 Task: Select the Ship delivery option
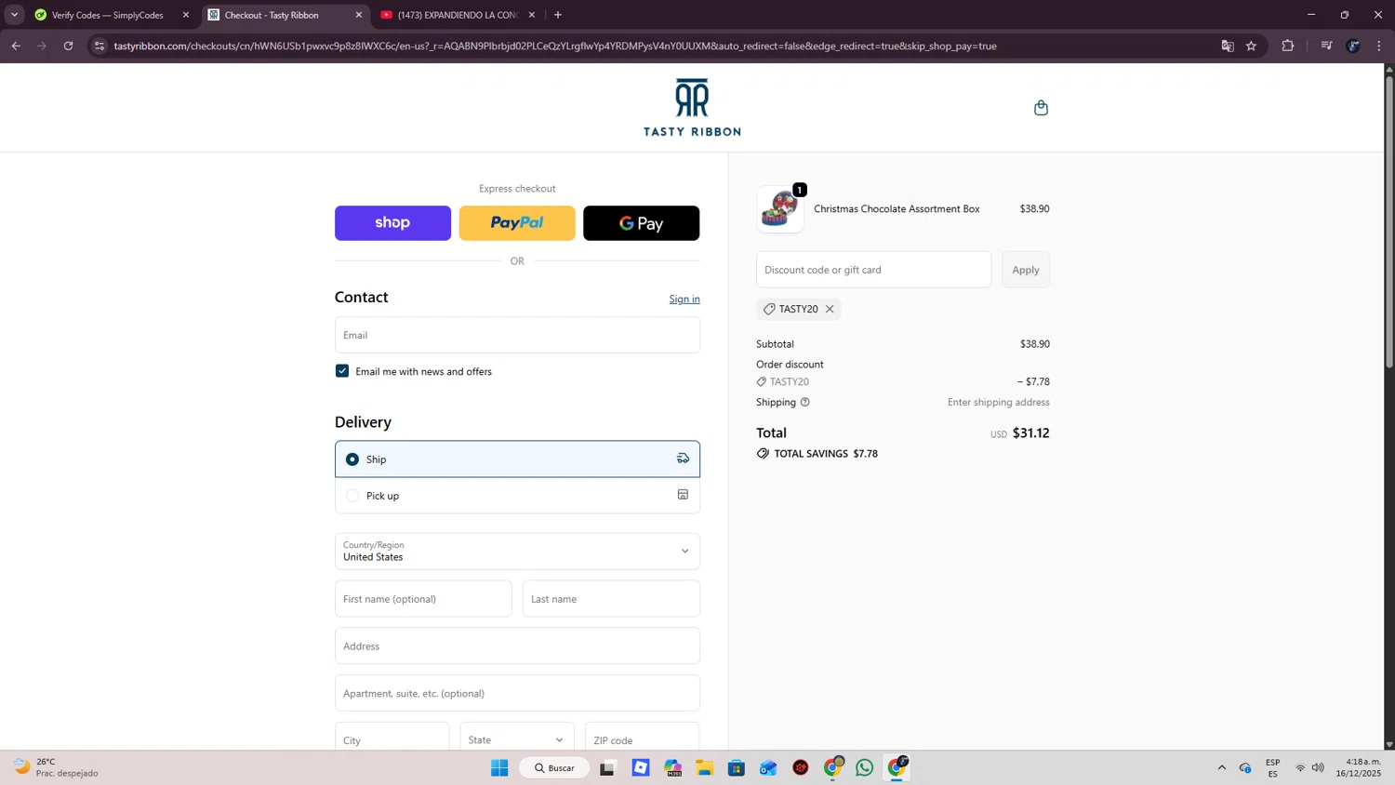click(x=517, y=459)
